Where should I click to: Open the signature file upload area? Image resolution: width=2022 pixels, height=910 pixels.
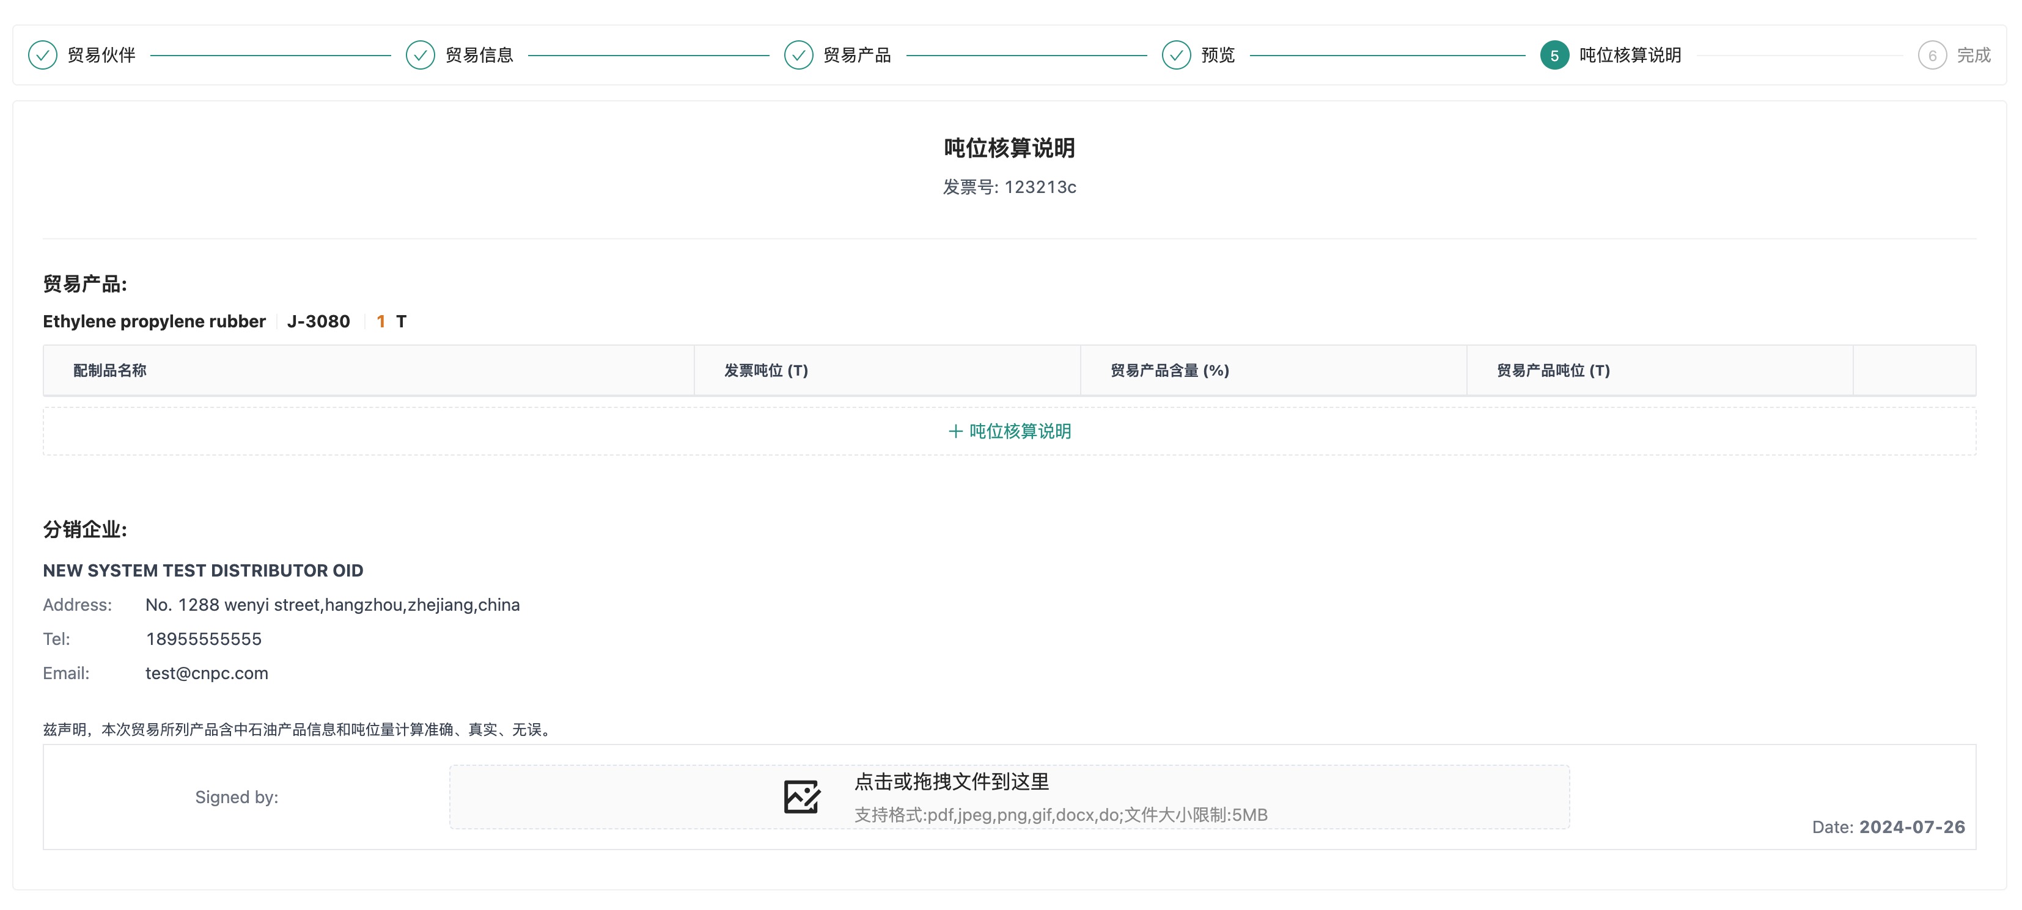pos(1009,797)
